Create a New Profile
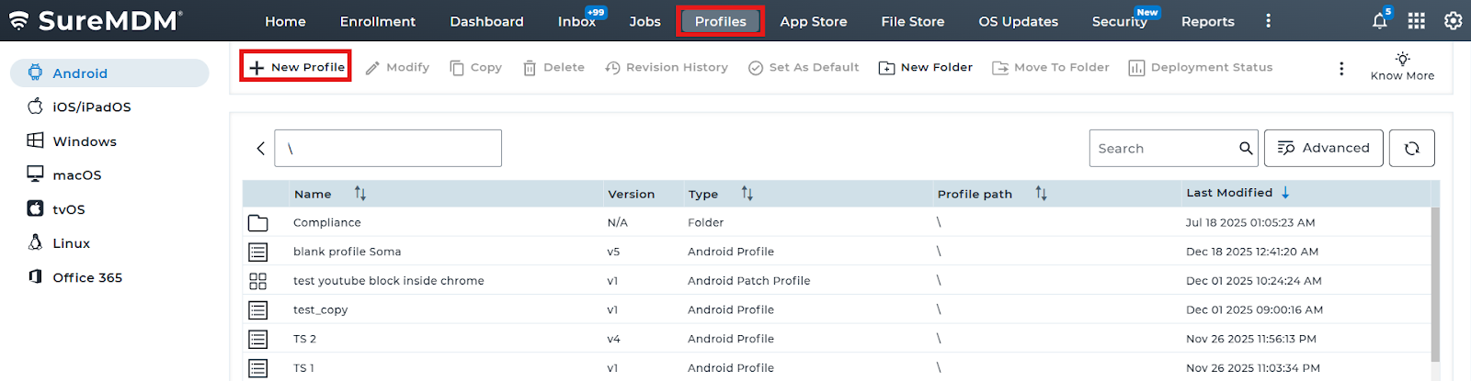The height and width of the screenshot is (381, 1471). click(296, 67)
